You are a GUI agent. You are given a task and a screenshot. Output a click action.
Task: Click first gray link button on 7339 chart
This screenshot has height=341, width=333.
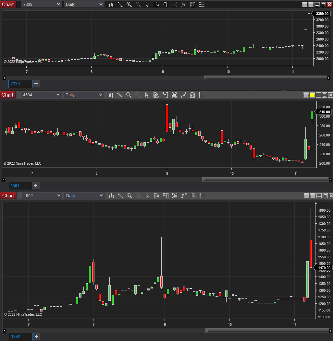(305, 5)
